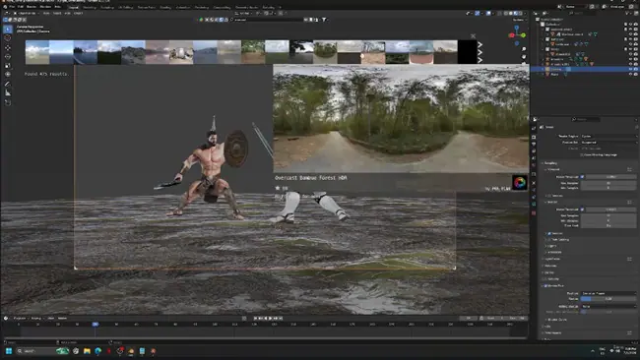Image resolution: width=640 pixels, height=360 pixels.
Task: Disable Camera in renders toggle
Action: point(635,70)
